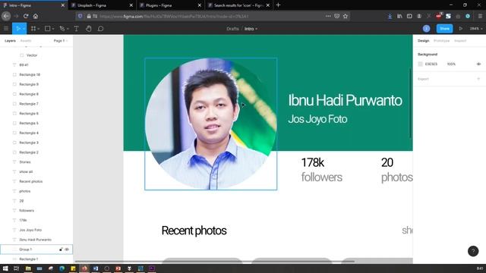Open the page actions three-dots menu
486x273 pixels.
[328, 16]
